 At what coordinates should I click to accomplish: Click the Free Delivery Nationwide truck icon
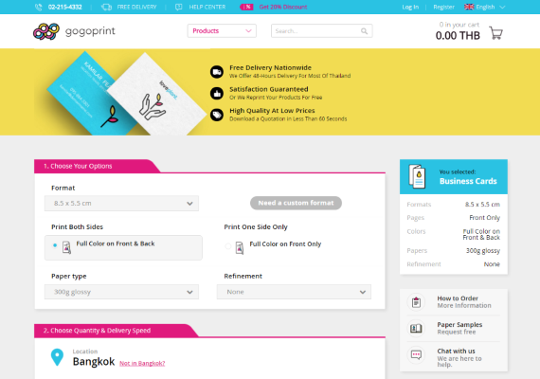pyautogui.click(x=217, y=72)
